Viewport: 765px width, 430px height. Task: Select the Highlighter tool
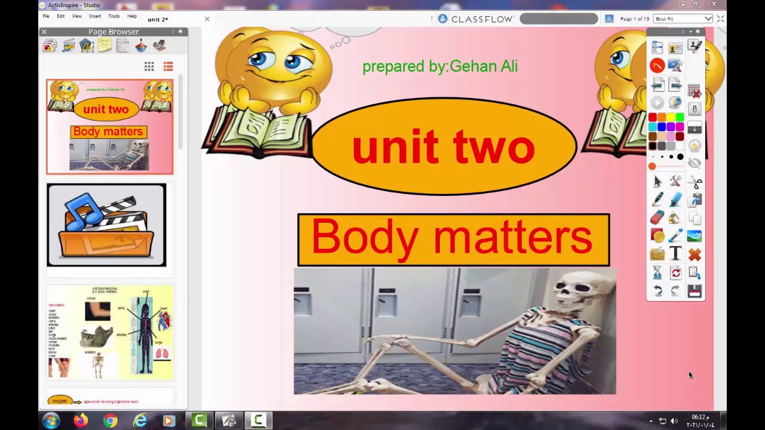tap(675, 200)
